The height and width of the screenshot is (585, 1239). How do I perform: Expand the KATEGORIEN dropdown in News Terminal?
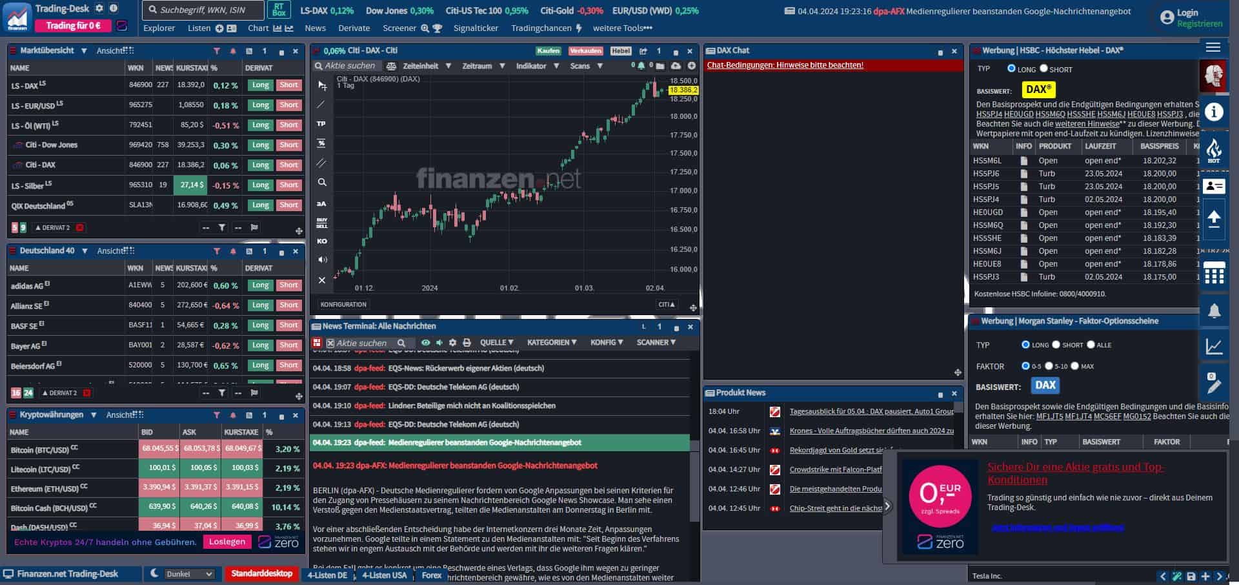(551, 343)
